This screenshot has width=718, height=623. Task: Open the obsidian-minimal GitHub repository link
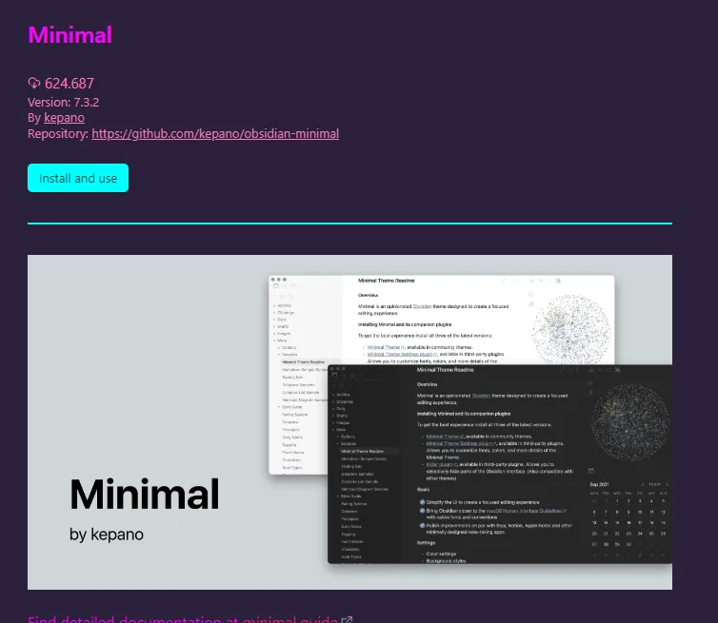(215, 133)
